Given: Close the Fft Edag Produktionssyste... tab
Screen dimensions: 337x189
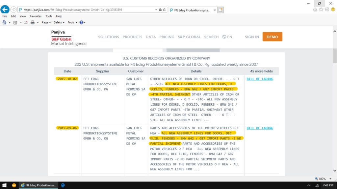Looking at the screenshot, I should [x=215, y=10].
